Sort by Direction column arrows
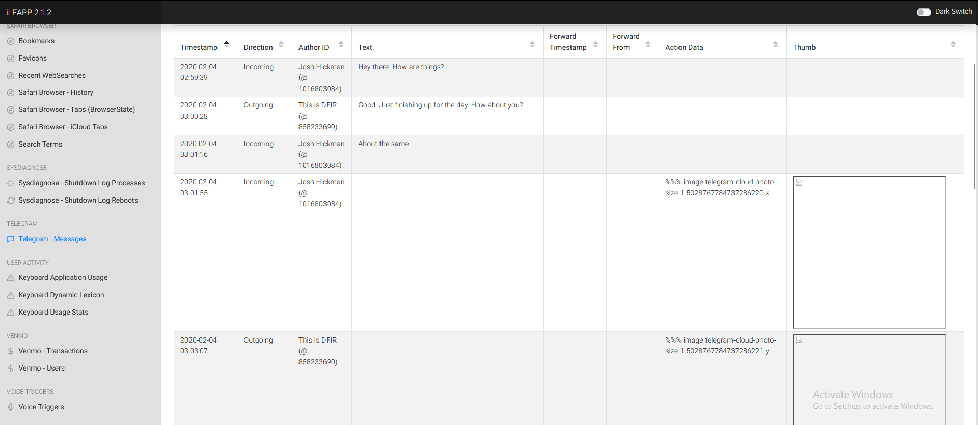This screenshot has height=425, width=978. tap(281, 45)
